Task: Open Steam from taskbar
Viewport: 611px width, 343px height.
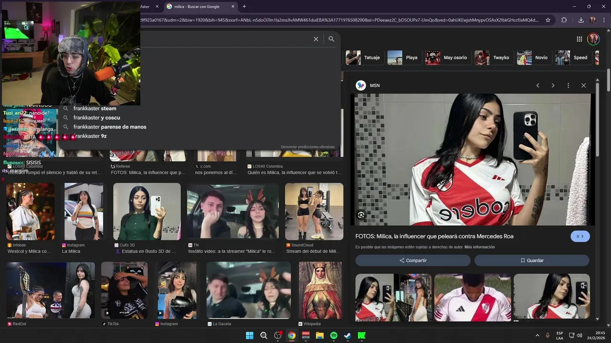Action: click(x=348, y=335)
